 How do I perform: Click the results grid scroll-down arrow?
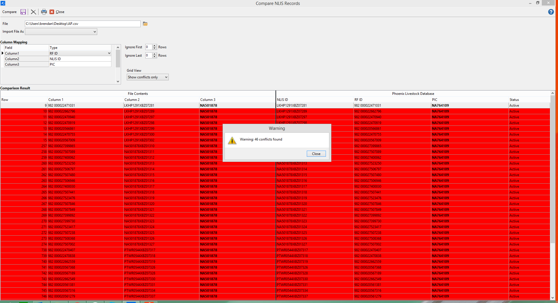(553, 298)
